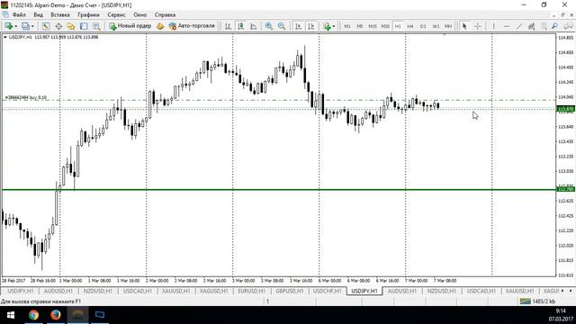Switch chart to line chart
This screenshot has width=576, height=324.
pyautogui.click(x=254, y=26)
